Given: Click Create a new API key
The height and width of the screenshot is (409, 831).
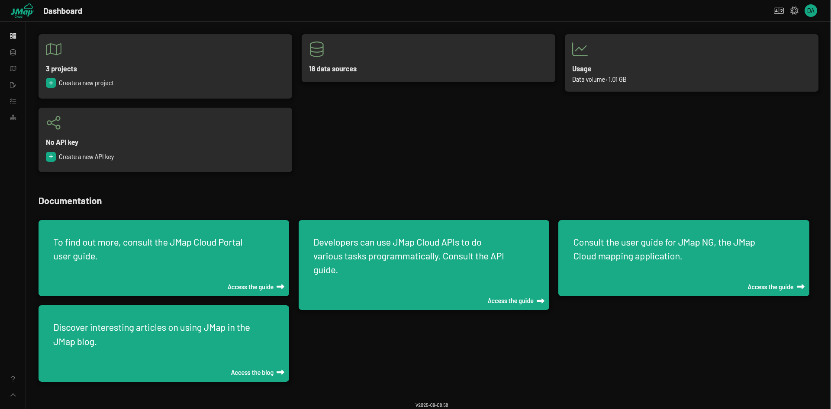Looking at the screenshot, I should (x=86, y=157).
